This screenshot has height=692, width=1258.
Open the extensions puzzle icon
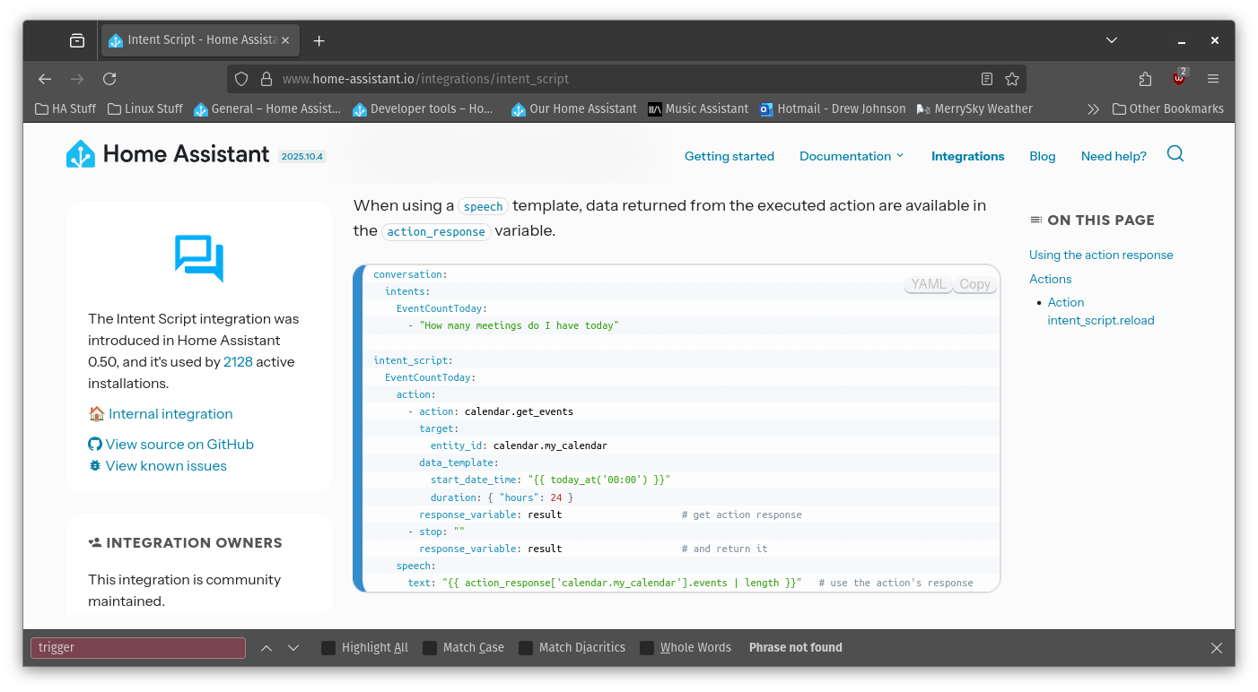1145,79
